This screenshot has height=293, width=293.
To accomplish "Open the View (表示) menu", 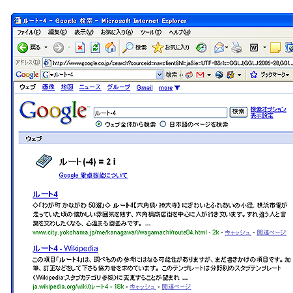I will click(x=84, y=33).
